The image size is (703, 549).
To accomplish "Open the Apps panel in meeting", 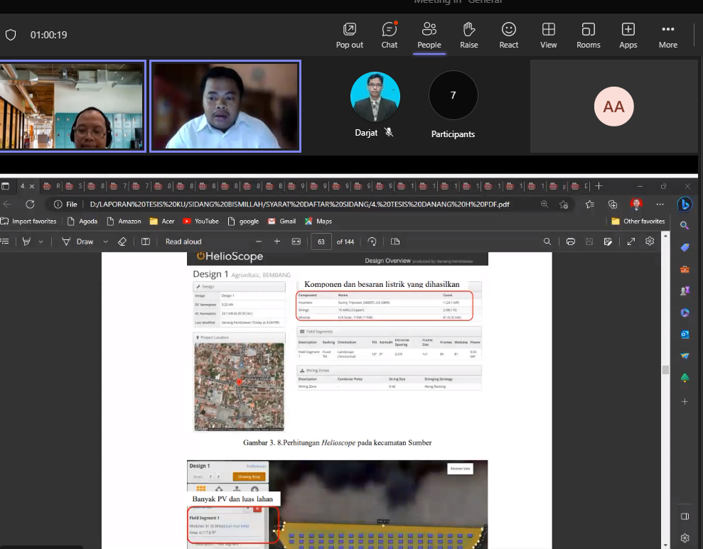I will coord(628,35).
